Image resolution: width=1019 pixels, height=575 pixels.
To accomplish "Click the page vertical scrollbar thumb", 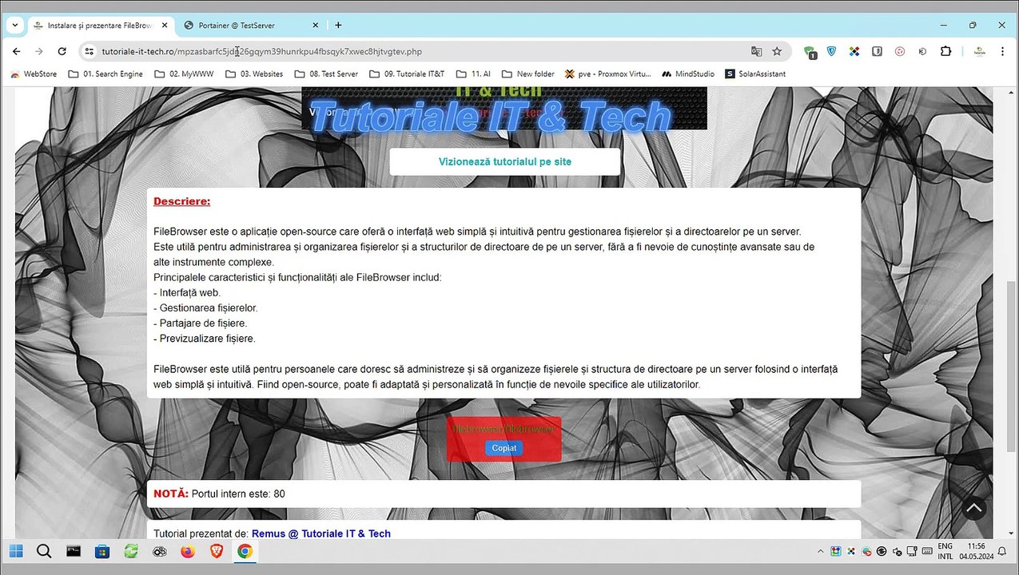I will point(1012,365).
